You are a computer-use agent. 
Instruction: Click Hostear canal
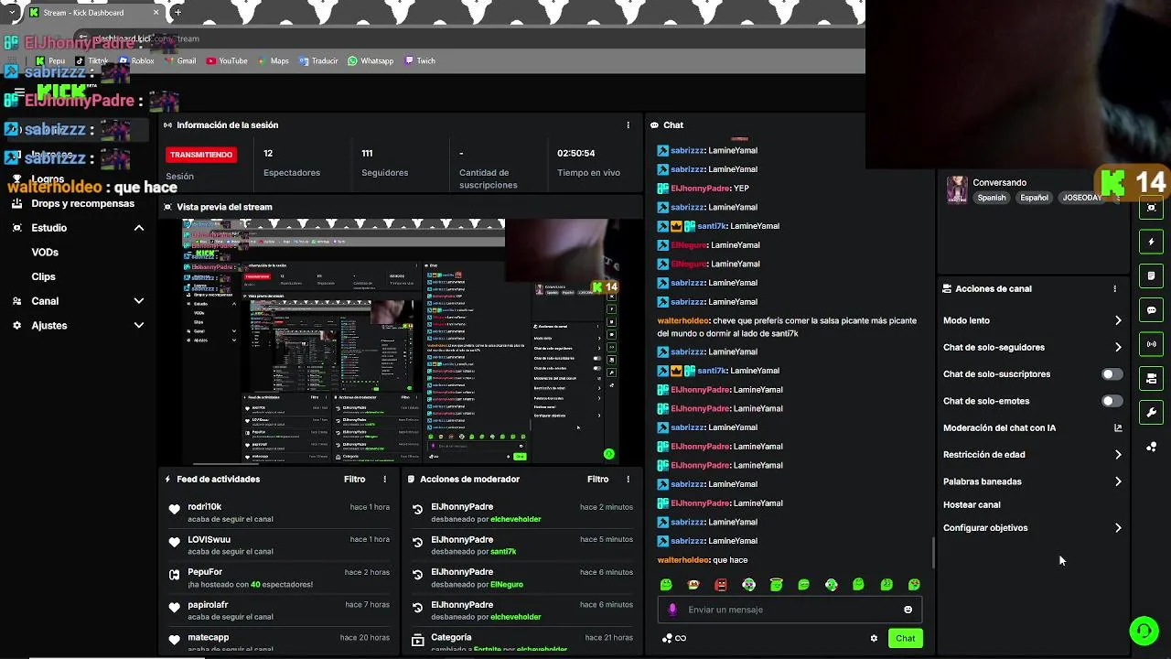pyautogui.click(x=972, y=504)
